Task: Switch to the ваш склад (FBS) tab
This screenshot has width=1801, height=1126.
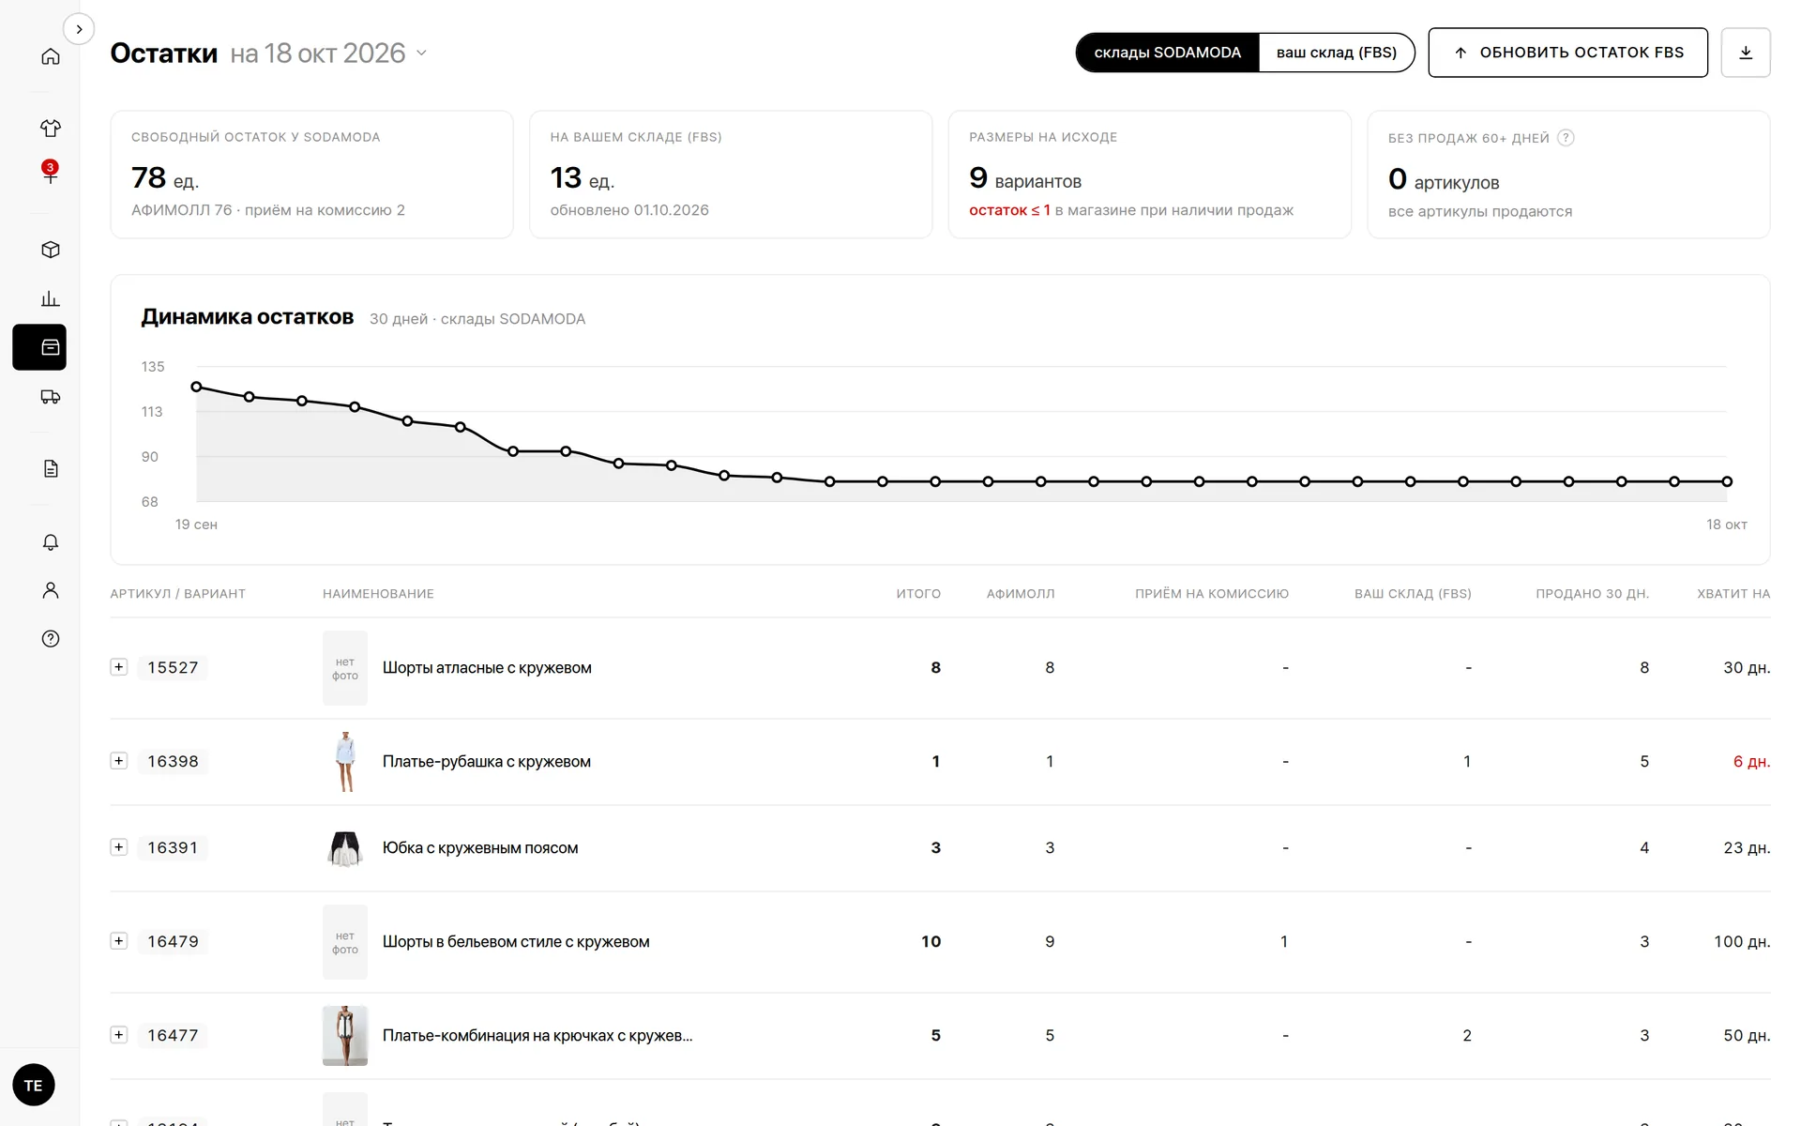Action: tap(1336, 53)
